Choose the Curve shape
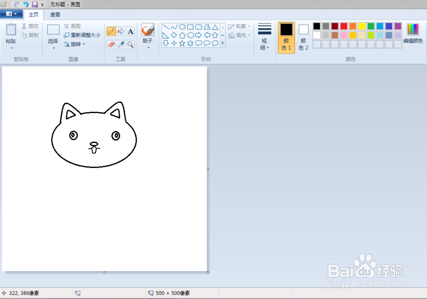The height and width of the screenshot is (299, 427). [x=174, y=27]
